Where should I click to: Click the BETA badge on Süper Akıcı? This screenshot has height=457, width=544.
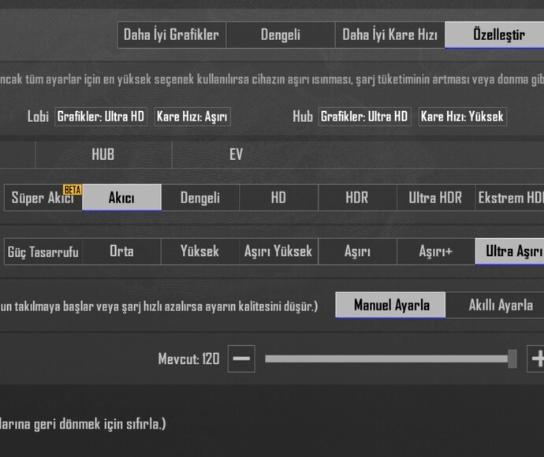pyautogui.click(x=73, y=190)
